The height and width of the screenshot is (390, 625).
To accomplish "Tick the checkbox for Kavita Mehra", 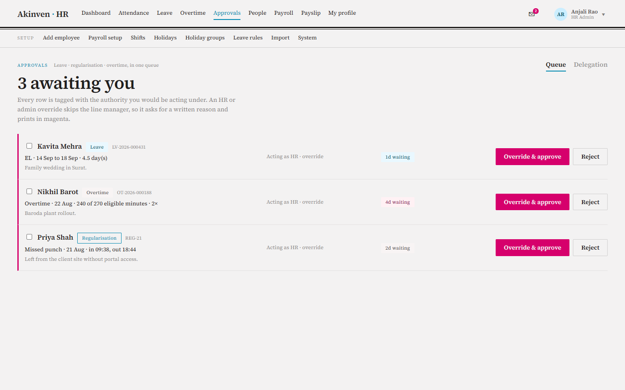I will (29, 146).
